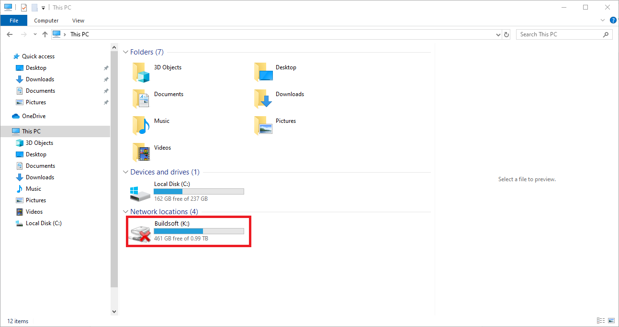
Task: Open the Music folder in main pane
Action: click(x=141, y=126)
